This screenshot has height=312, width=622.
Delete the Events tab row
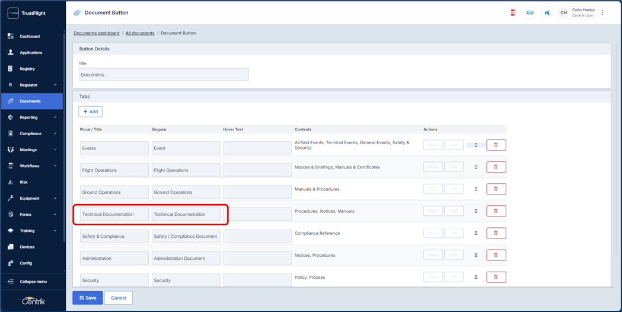[x=496, y=145]
